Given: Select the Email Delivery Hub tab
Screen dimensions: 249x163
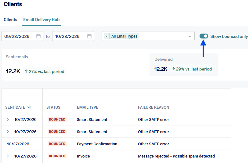Looking at the screenshot, I should click(41, 20).
